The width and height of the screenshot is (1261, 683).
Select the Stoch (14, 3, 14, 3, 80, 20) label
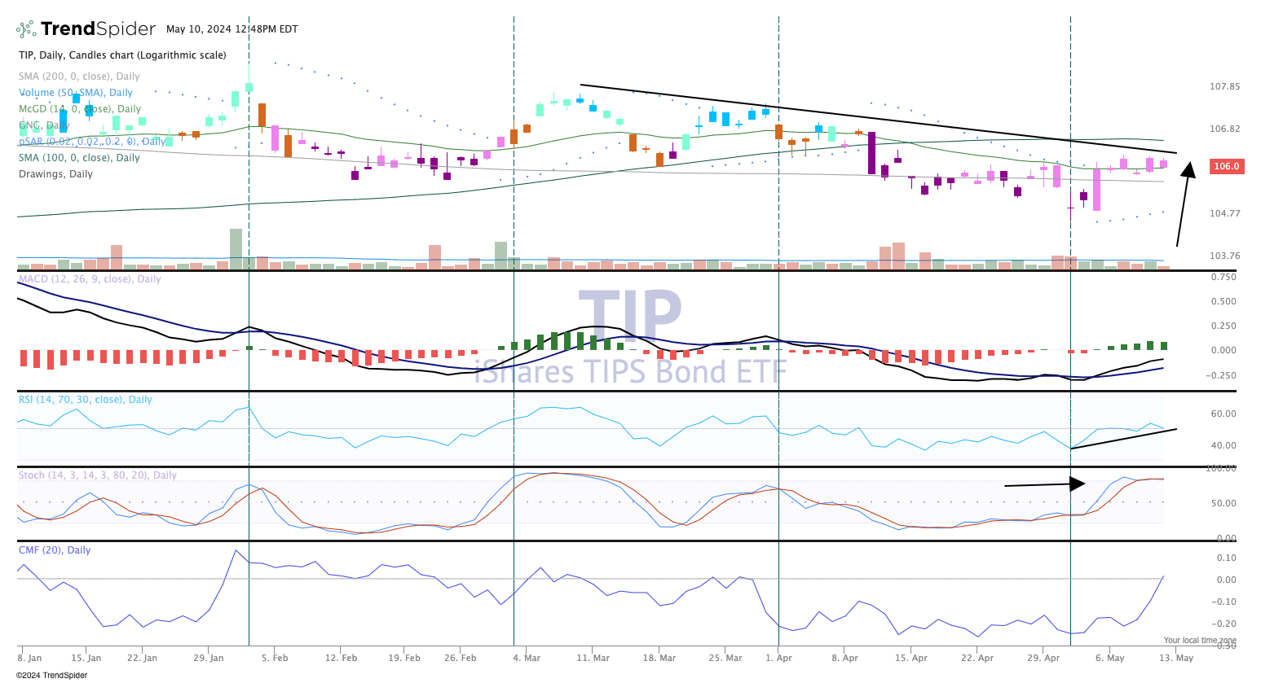click(97, 475)
